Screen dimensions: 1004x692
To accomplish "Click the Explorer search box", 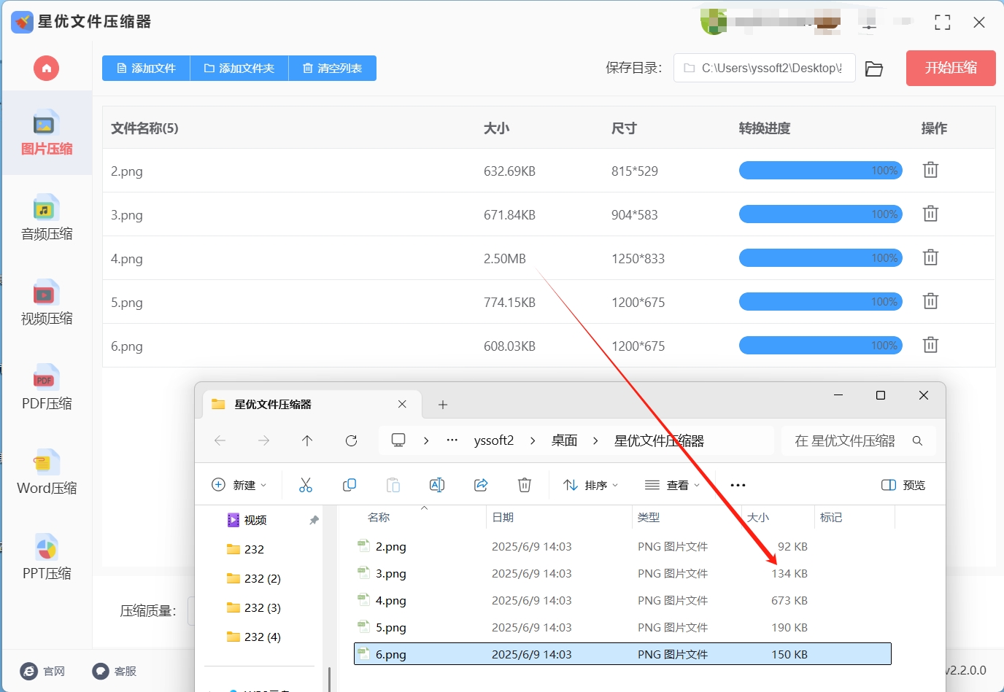I will pos(858,440).
